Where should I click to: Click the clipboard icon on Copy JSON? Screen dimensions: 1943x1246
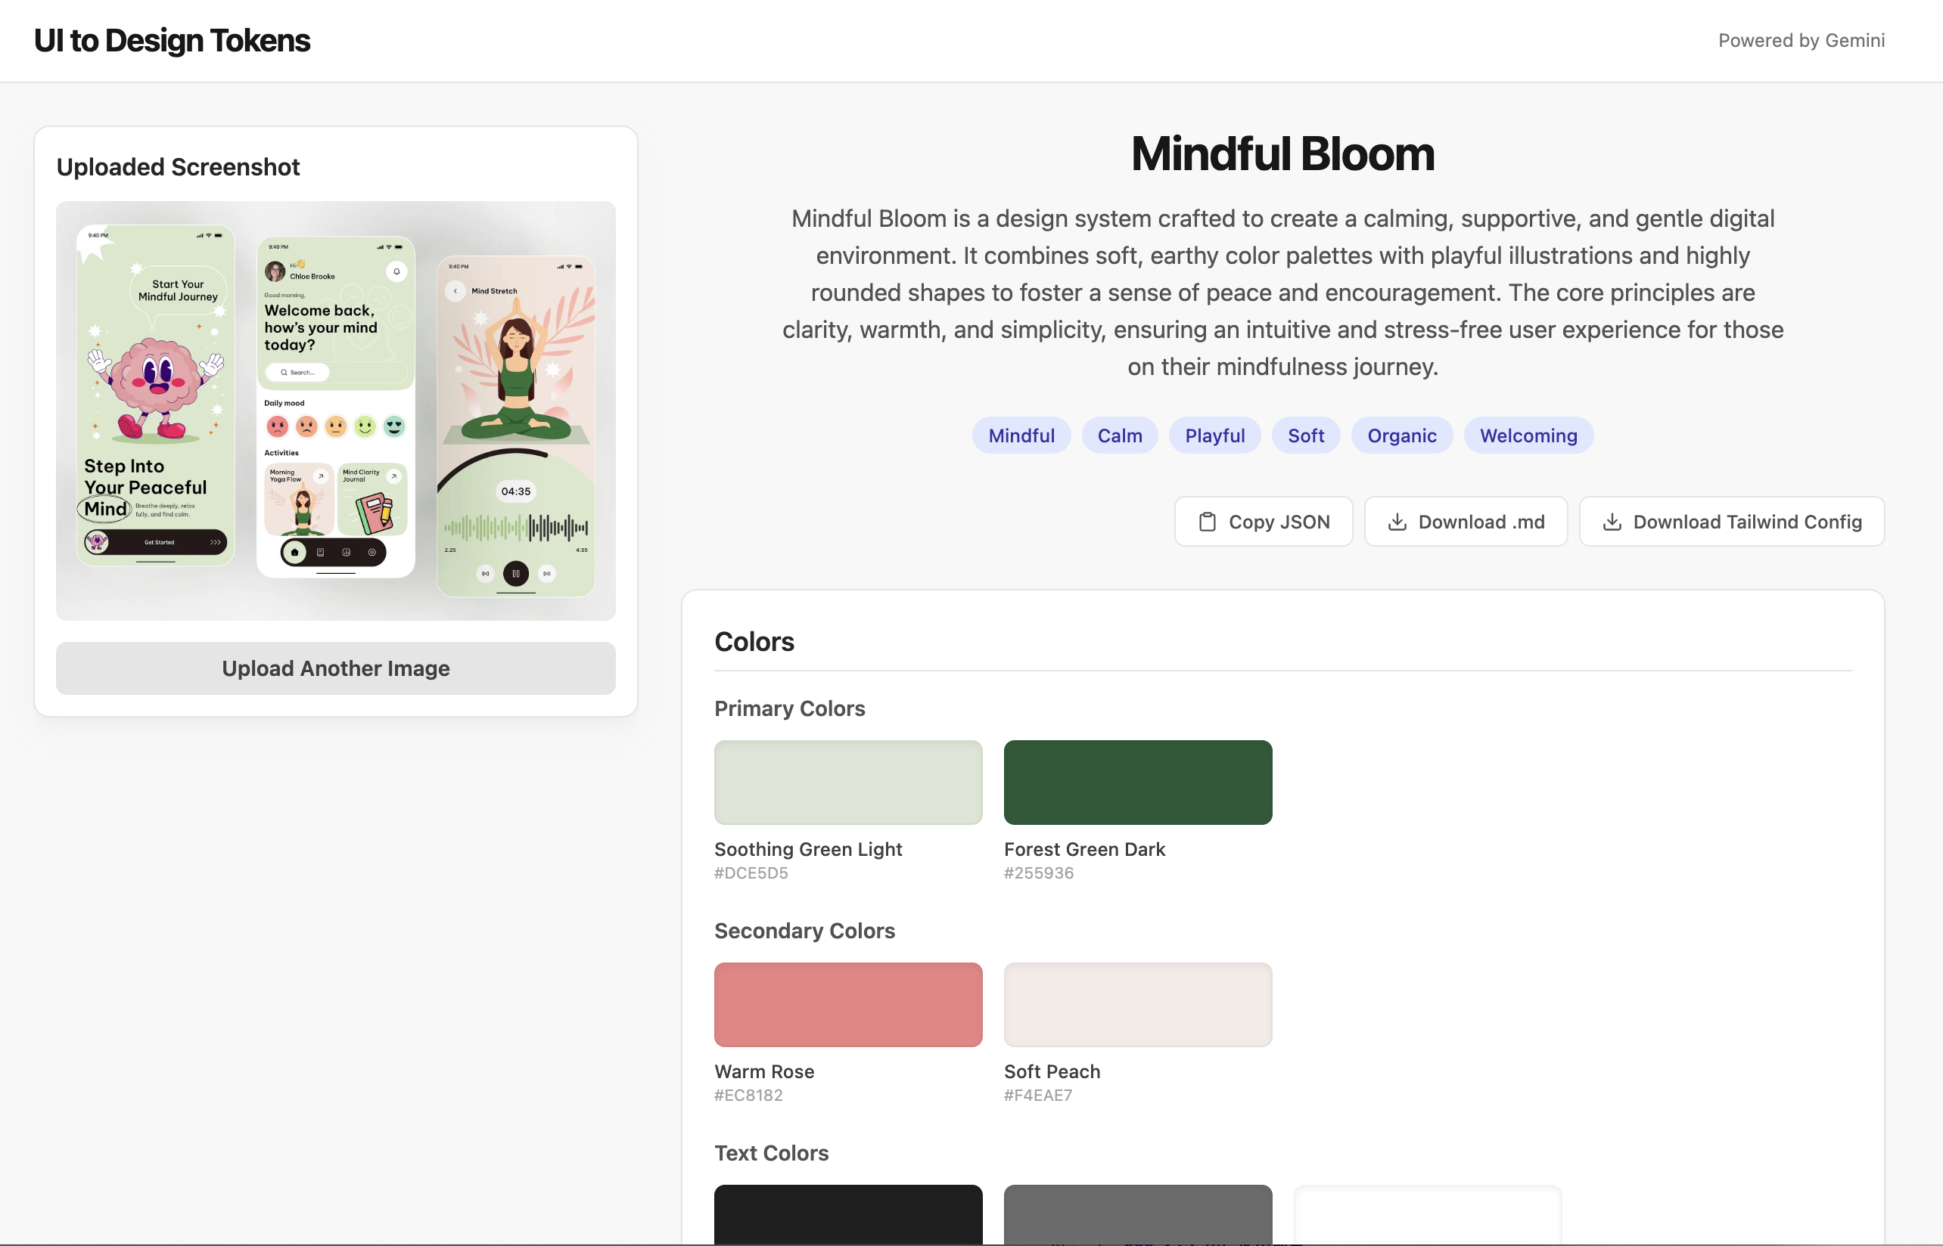pyautogui.click(x=1208, y=522)
